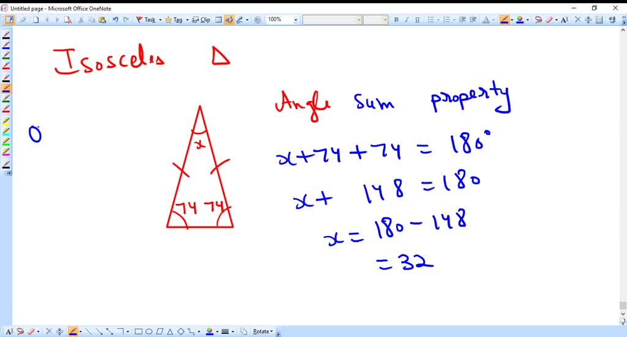Click the Numbering list icon

tap(447, 20)
